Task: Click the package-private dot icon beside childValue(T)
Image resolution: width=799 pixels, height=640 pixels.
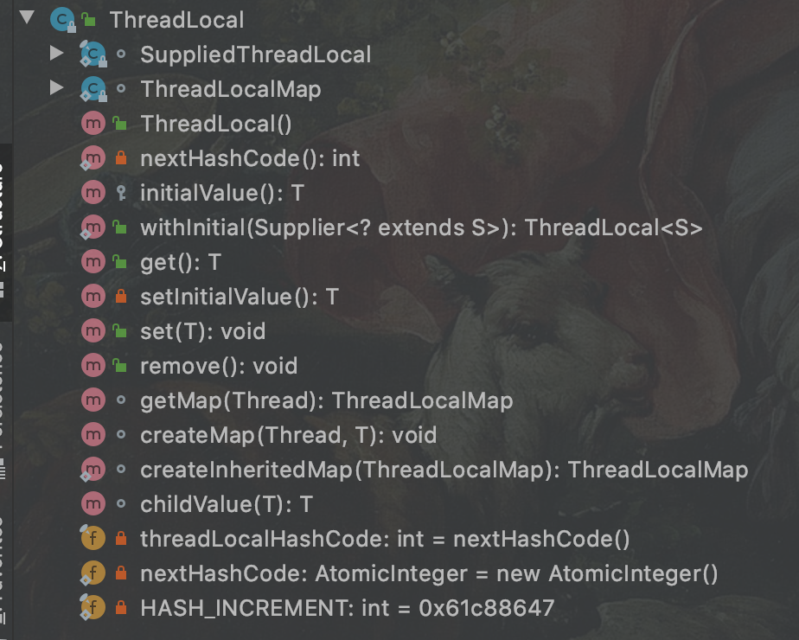Action: [121, 503]
